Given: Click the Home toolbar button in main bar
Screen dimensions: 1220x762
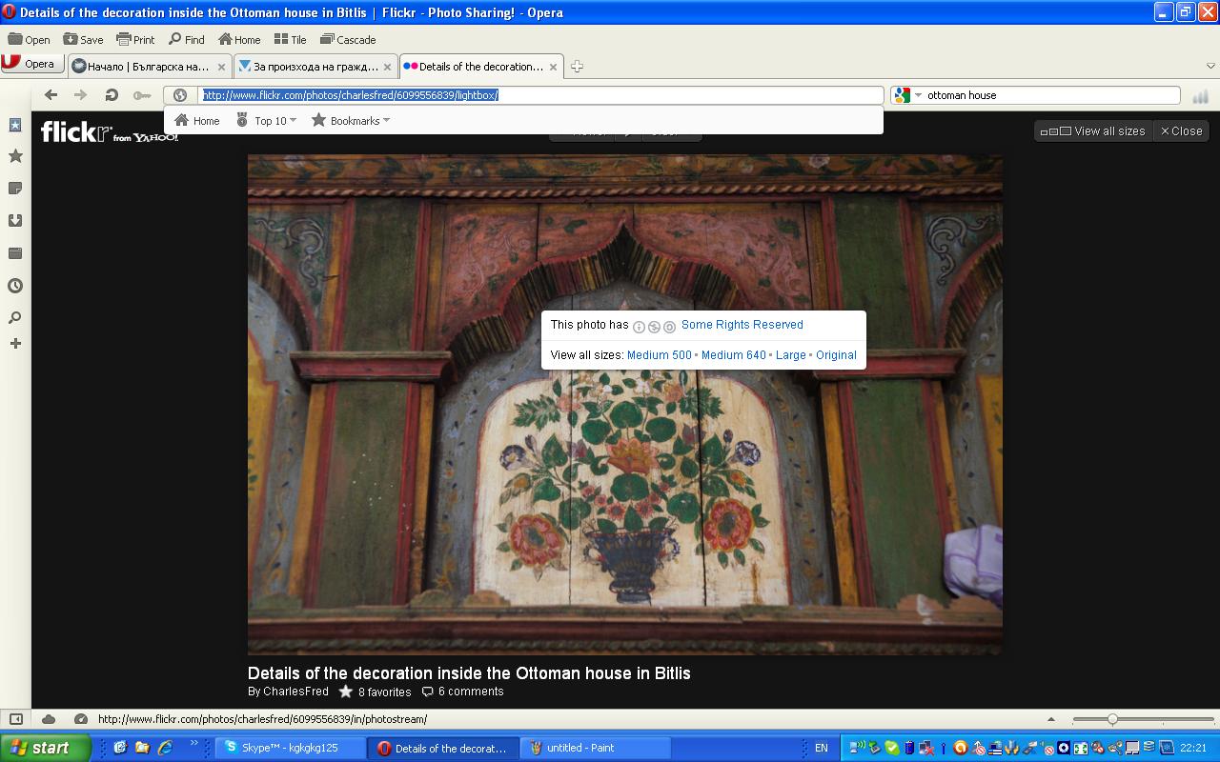Looking at the screenshot, I should tap(239, 40).
